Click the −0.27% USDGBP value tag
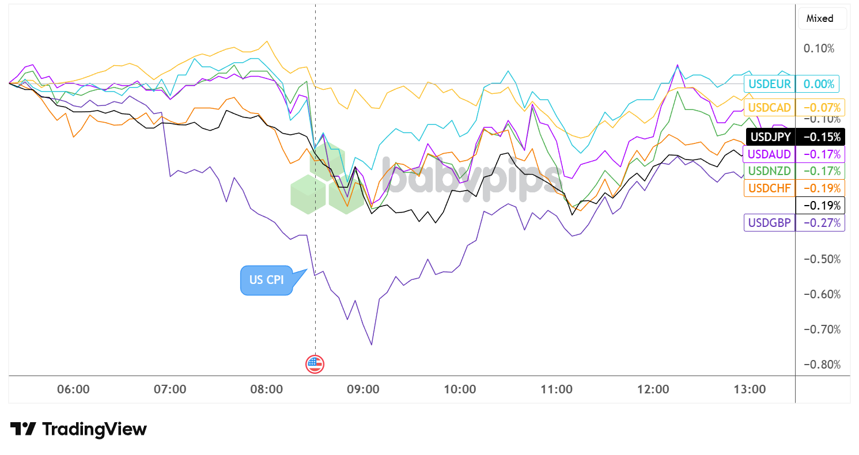 coord(820,222)
